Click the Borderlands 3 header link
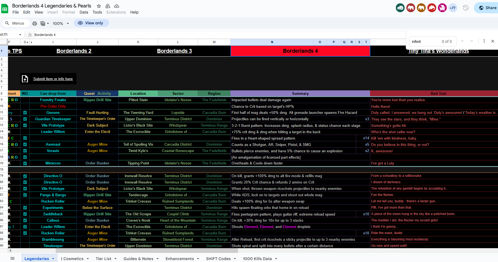The image size is (498, 262). tap(174, 51)
